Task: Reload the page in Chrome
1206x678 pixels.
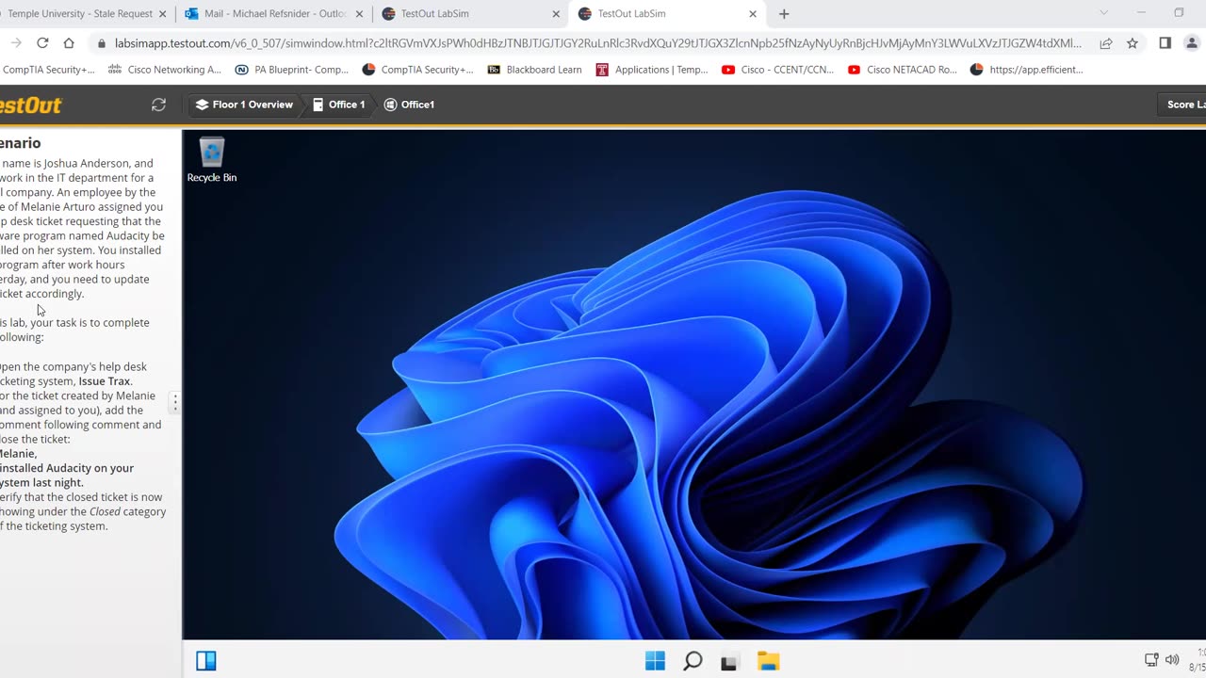Action: (42, 43)
